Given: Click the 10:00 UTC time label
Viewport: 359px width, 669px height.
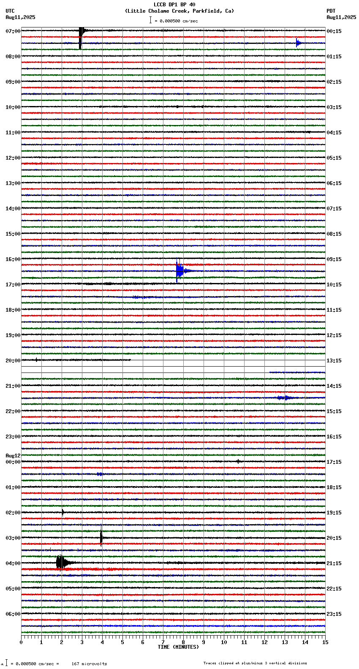Looking at the screenshot, I should (x=13, y=107).
